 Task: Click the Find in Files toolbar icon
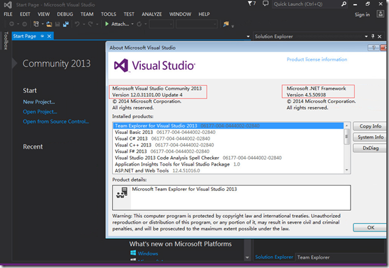coord(226,24)
